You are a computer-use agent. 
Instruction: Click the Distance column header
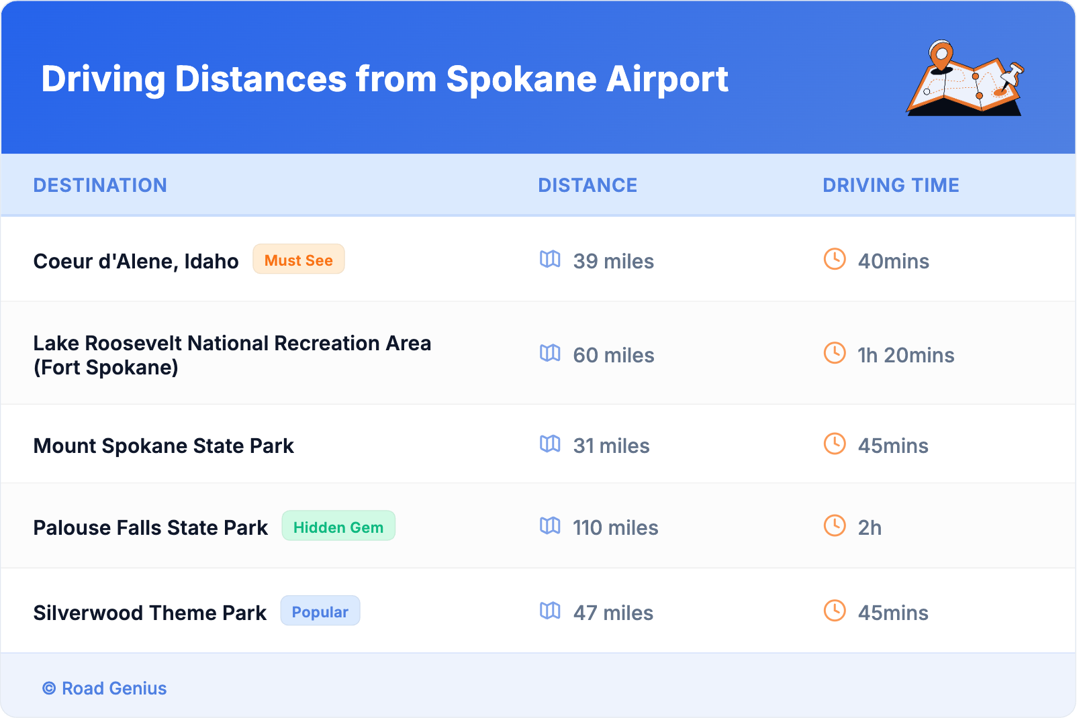coord(588,185)
